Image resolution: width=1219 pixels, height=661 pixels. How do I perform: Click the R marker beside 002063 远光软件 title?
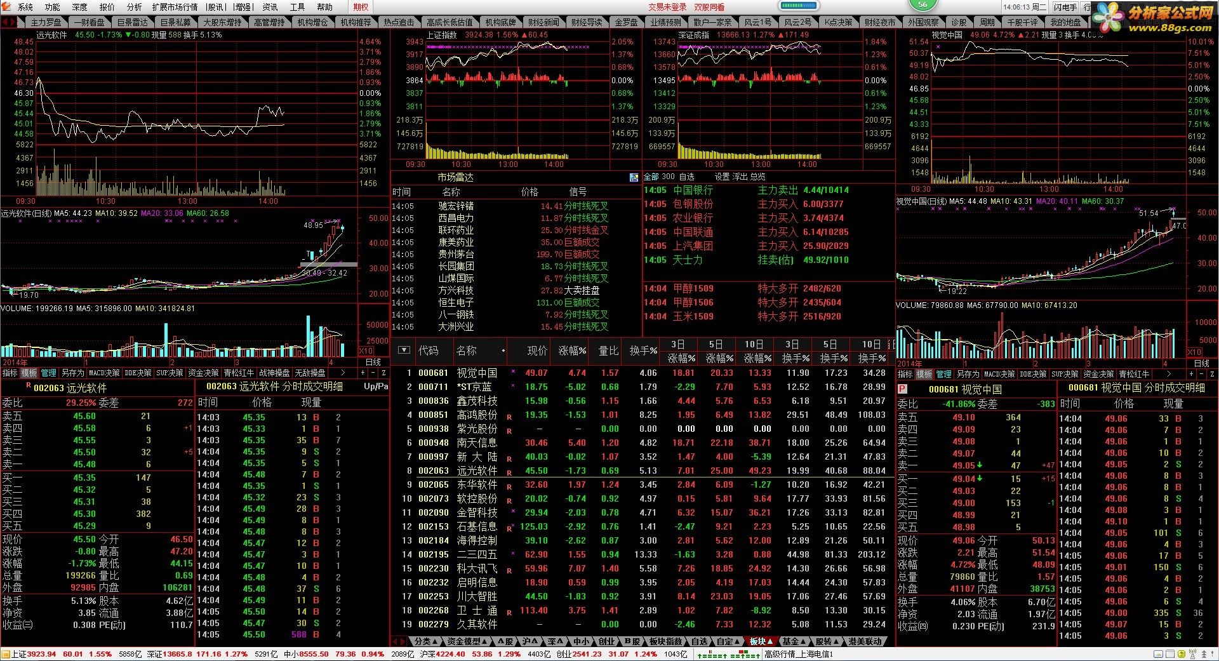click(x=28, y=386)
